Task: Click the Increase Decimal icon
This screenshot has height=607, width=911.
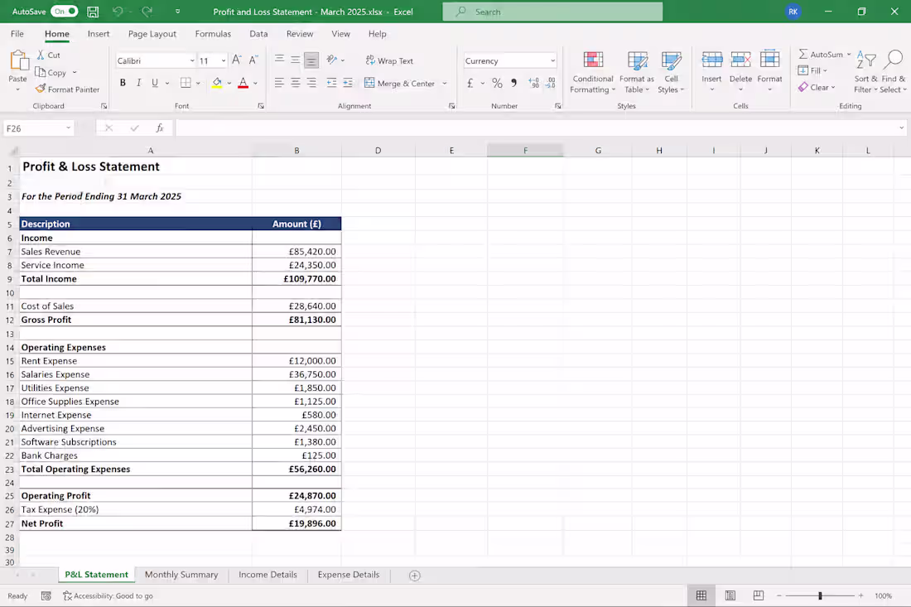Action: [533, 83]
